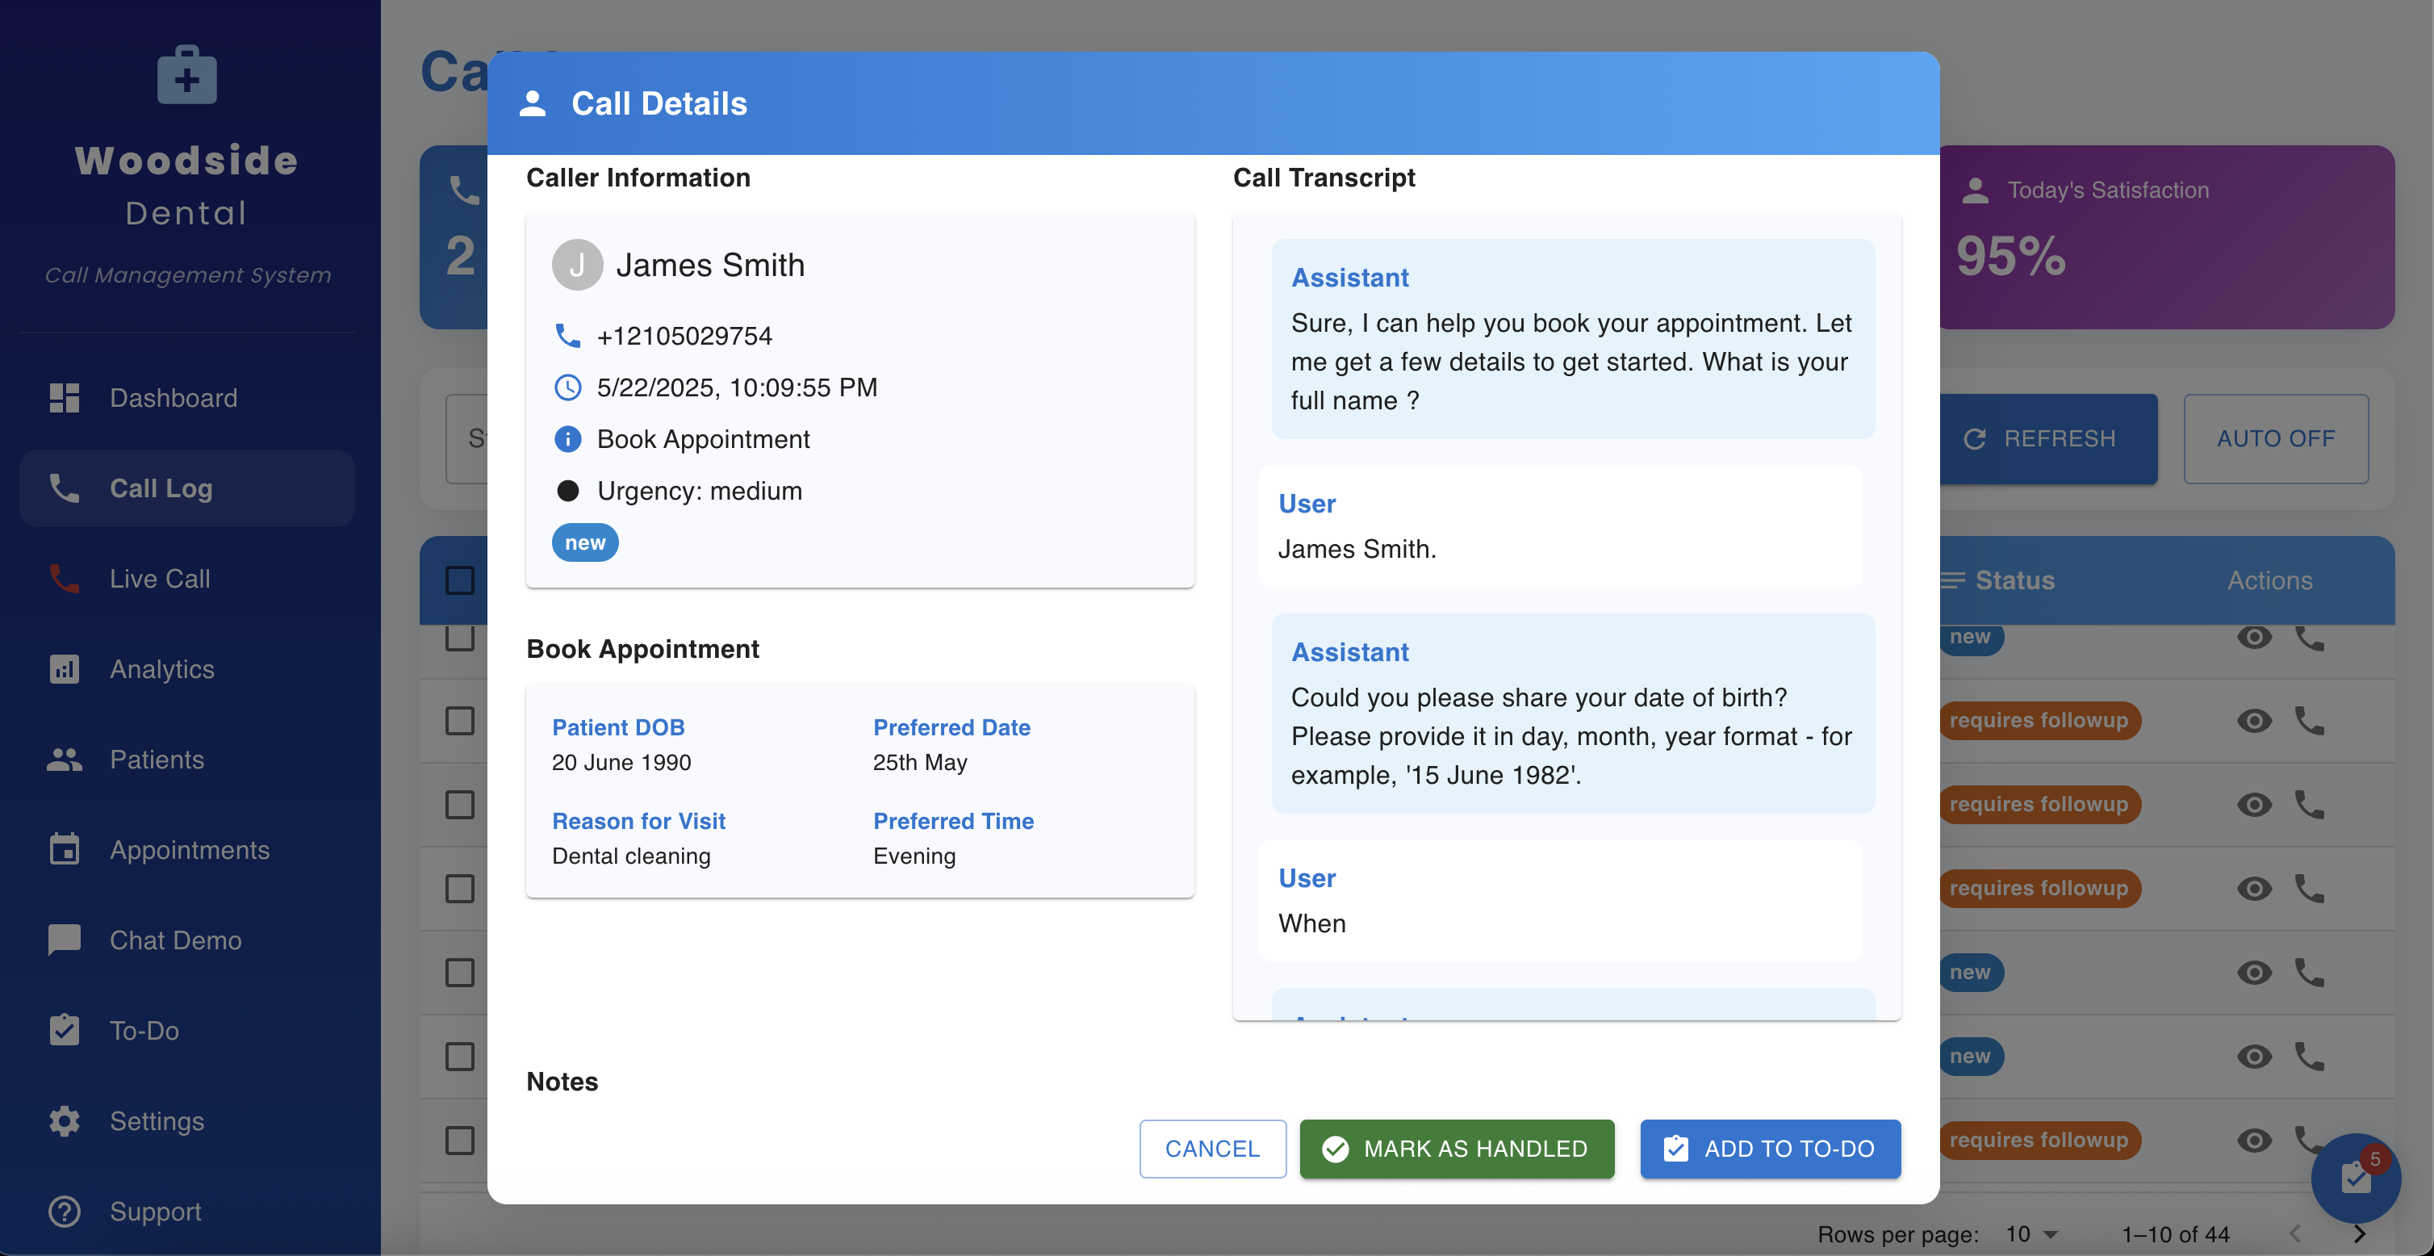Click the person icon in Call Details header
2434x1256 pixels.
click(x=533, y=103)
